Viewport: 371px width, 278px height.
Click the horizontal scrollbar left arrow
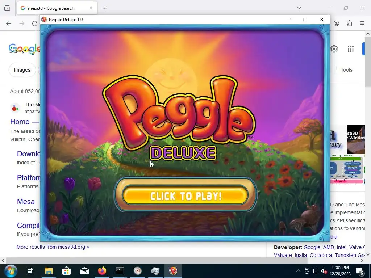pyautogui.click(x=3, y=261)
